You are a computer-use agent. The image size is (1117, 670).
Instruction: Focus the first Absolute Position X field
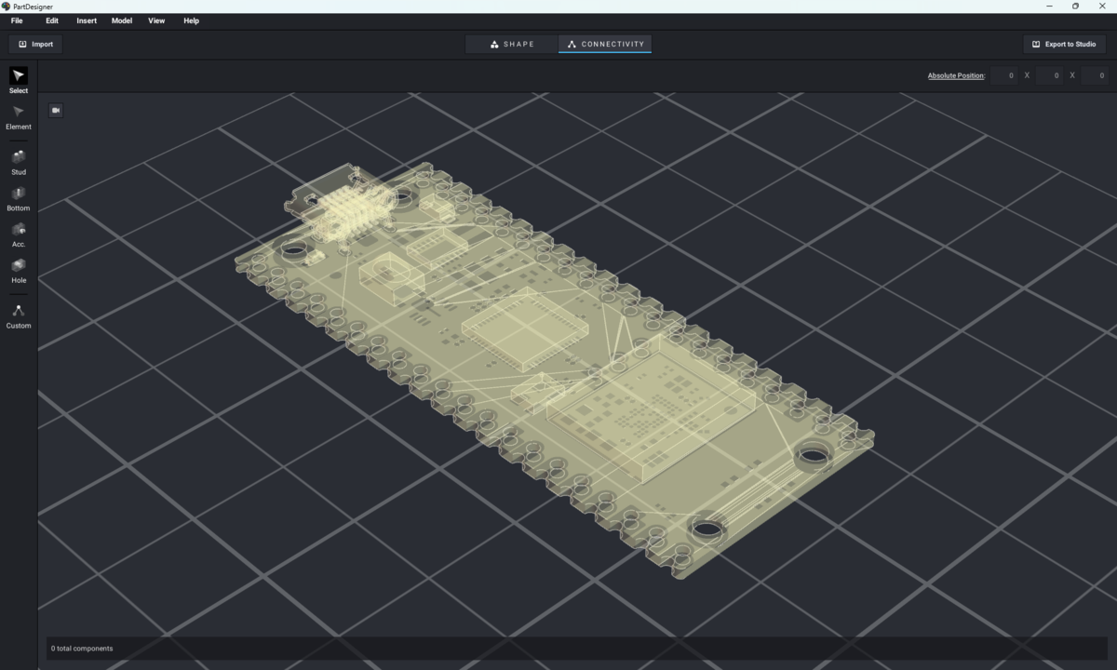[1003, 75]
